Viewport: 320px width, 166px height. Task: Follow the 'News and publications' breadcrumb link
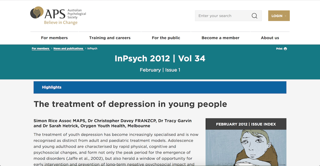tap(68, 49)
